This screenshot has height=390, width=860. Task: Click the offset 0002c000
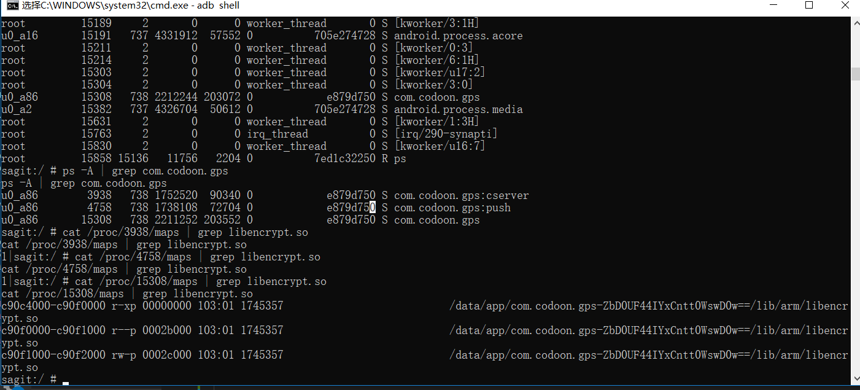[167, 355]
